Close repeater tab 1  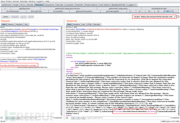pyautogui.click(x=7, y=9)
